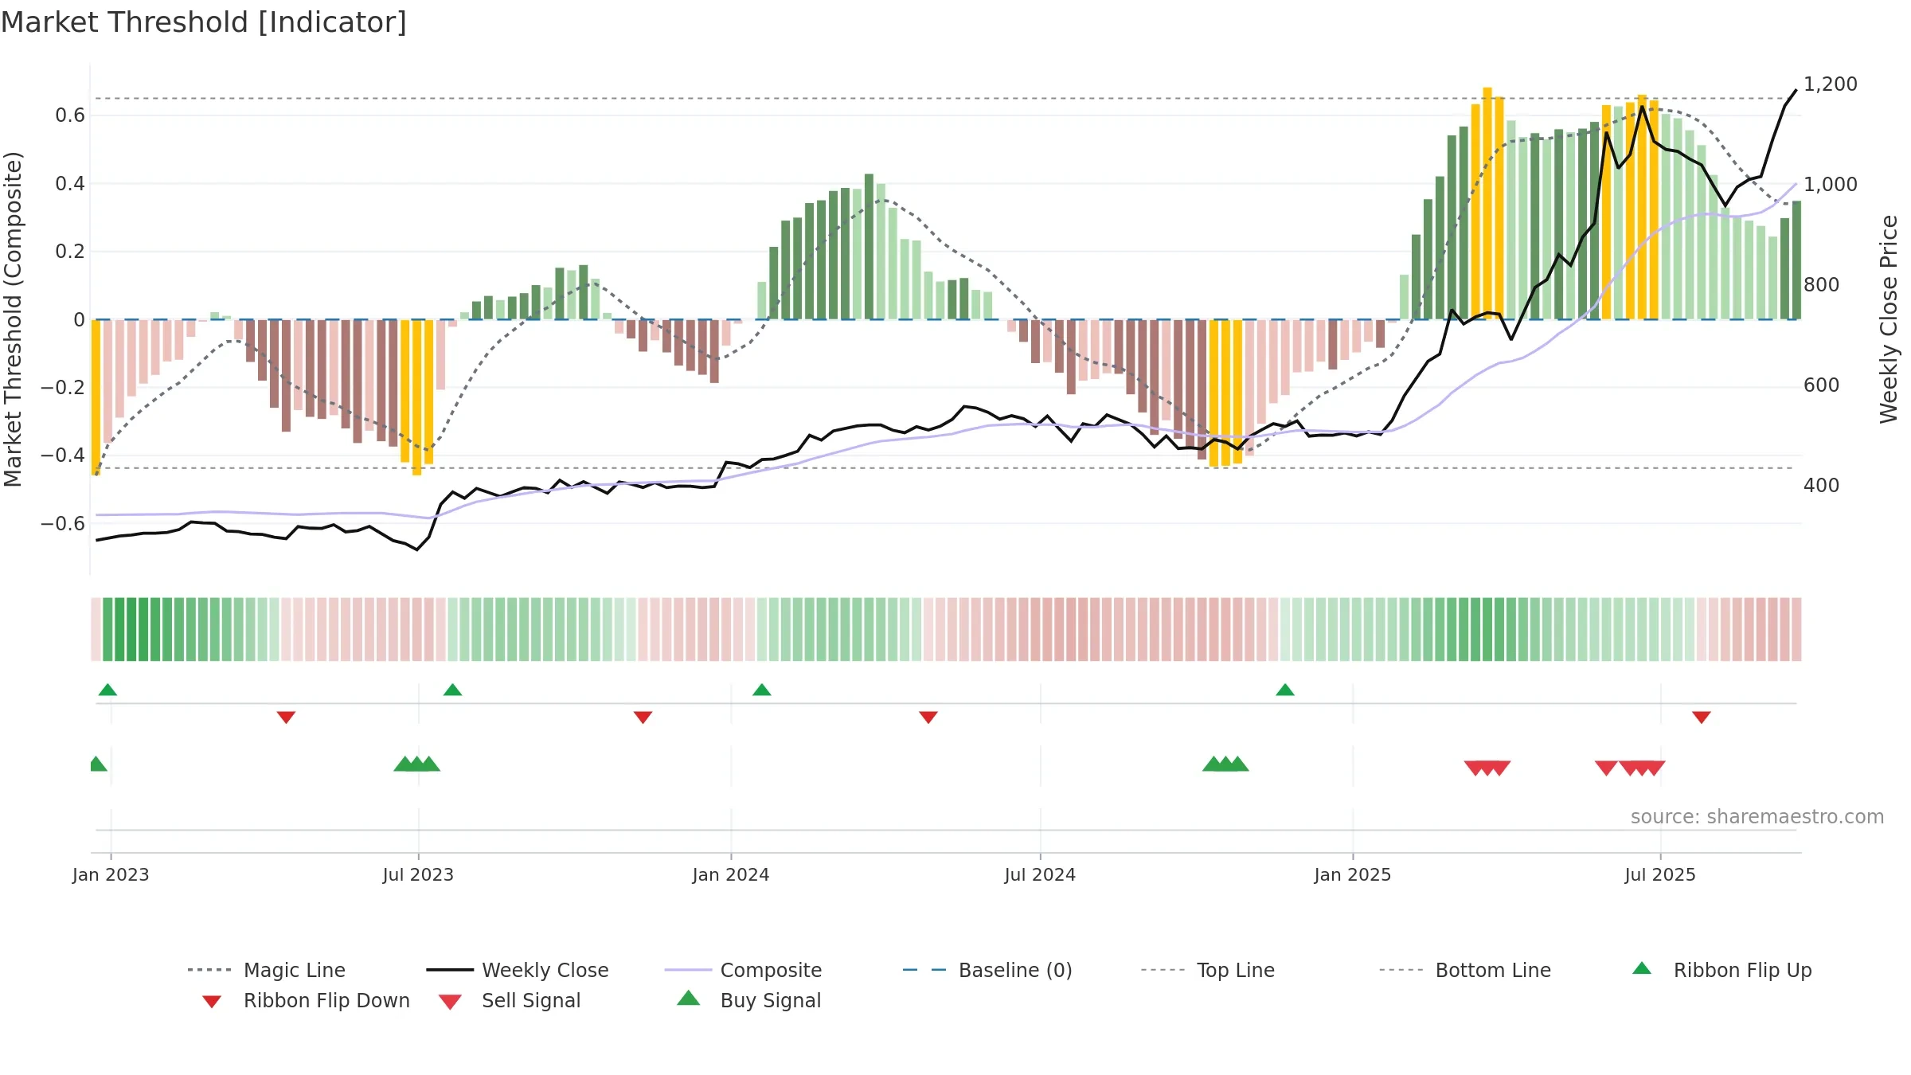The image size is (1911, 1075).
Task: Click the buy signal cluster in autumn 2024
Action: point(1225,764)
